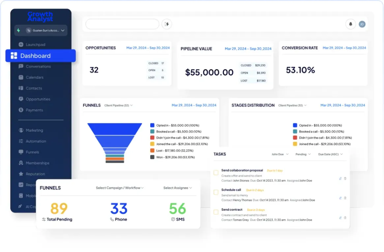This screenshot has width=384, height=252.
Task: Click the Conversations chat icon in sidebar
Action: [x=21, y=66]
